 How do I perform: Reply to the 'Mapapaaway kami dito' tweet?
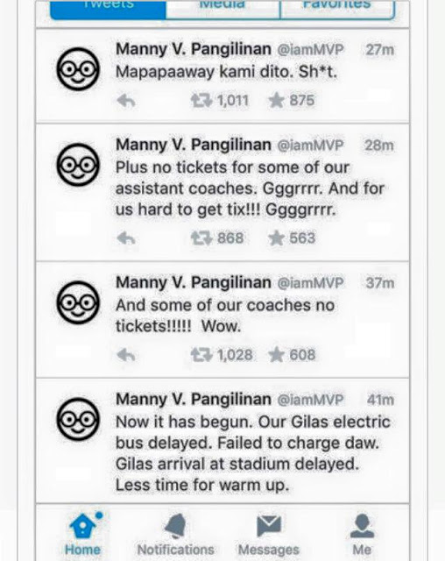click(x=126, y=101)
